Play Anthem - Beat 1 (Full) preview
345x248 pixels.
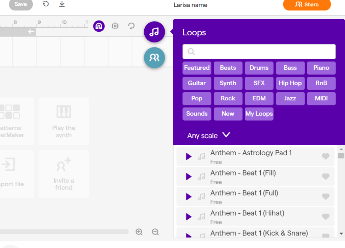(x=189, y=197)
